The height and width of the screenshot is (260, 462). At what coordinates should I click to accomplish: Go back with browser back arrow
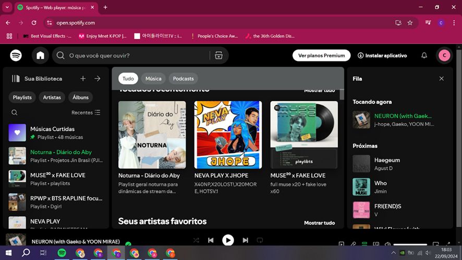pyautogui.click(x=8, y=23)
